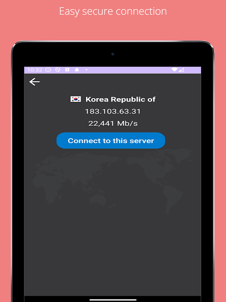Tap the home gesture bar at bottom
This screenshot has height=302, width=226.
click(113, 300)
